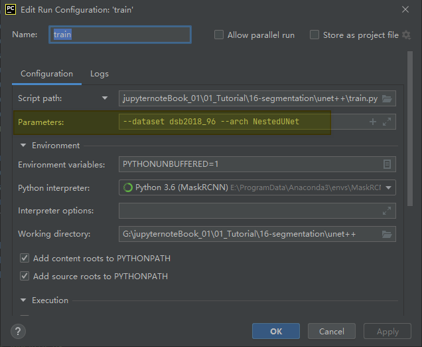The height and width of the screenshot is (347, 422).
Task: Click the Name input field
Action: pyautogui.click(x=120, y=35)
